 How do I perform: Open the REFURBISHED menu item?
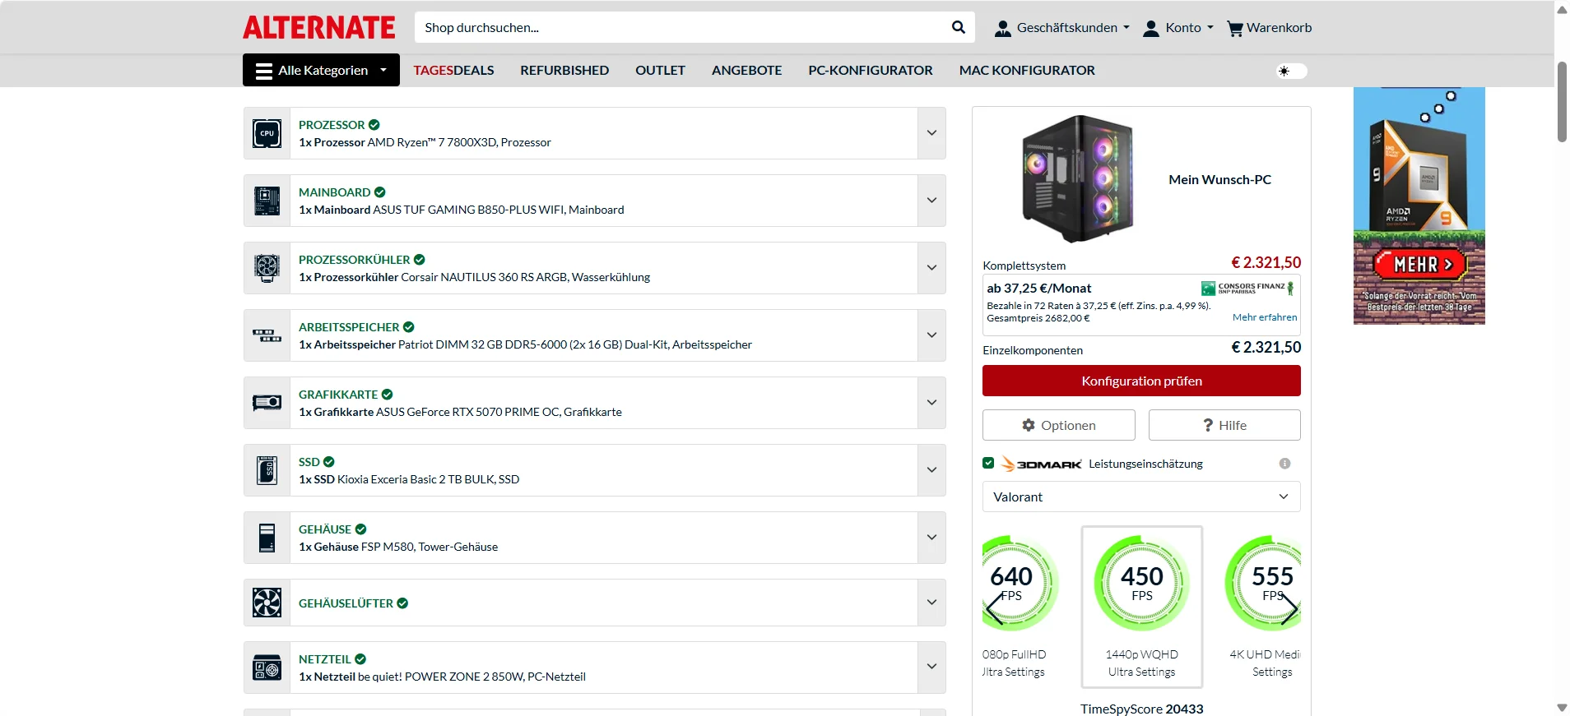(x=564, y=71)
